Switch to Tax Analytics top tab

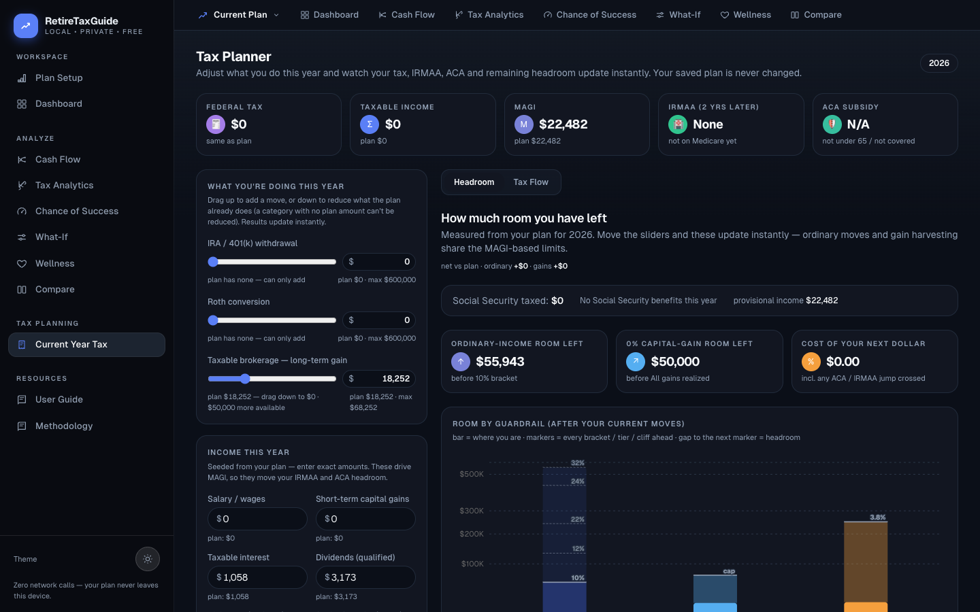(x=489, y=14)
